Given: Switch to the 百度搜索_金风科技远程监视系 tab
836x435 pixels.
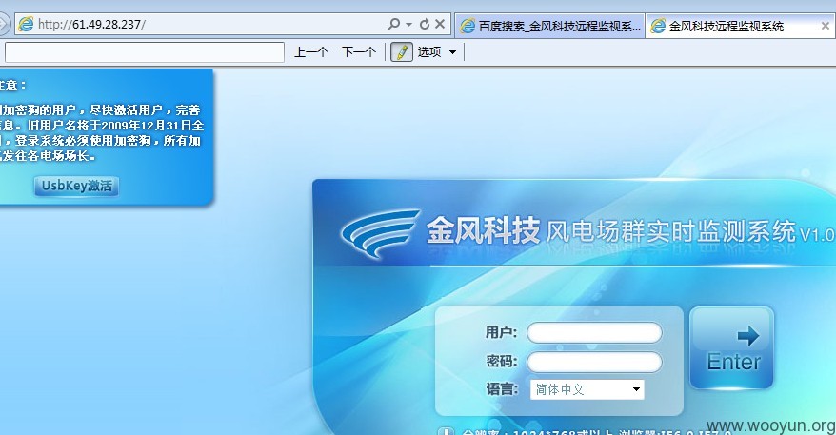Looking at the screenshot, I should point(549,26).
